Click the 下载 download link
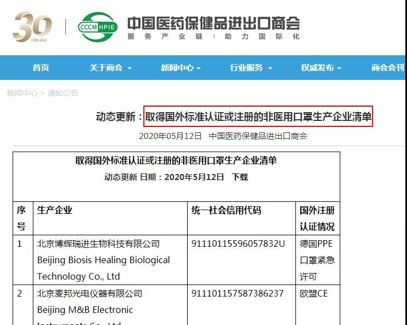407x325 pixels. [240, 177]
